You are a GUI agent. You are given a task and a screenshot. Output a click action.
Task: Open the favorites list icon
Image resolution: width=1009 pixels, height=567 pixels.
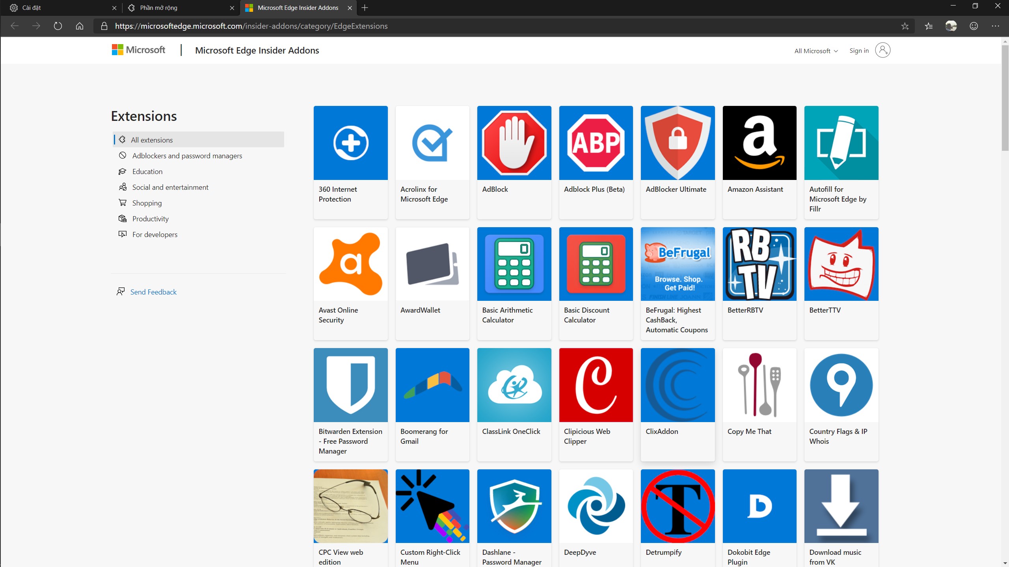pos(929,26)
